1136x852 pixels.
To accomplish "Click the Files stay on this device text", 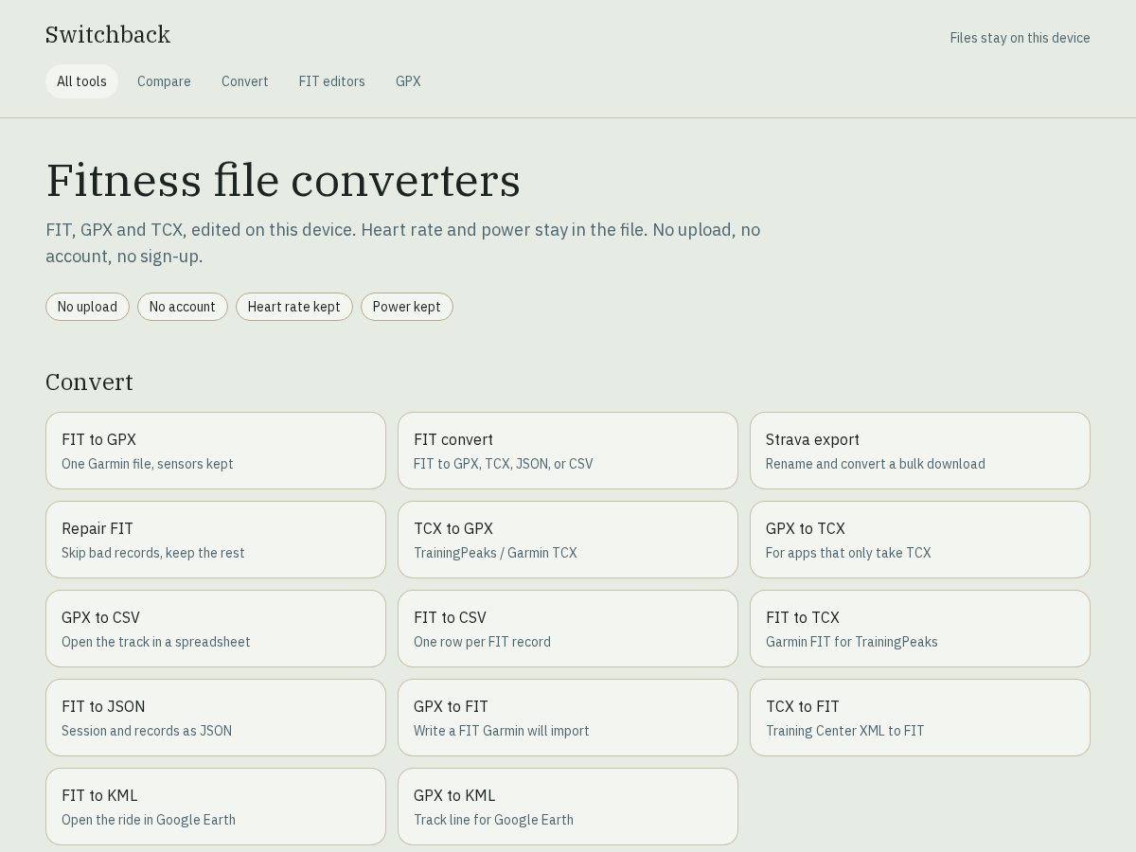I will [1021, 38].
